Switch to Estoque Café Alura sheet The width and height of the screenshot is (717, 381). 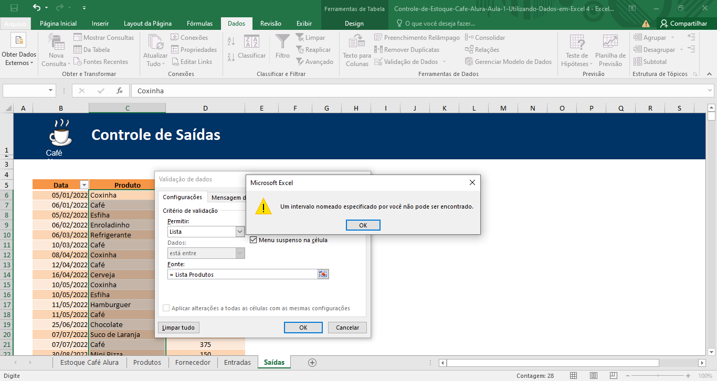click(x=89, y=362)
